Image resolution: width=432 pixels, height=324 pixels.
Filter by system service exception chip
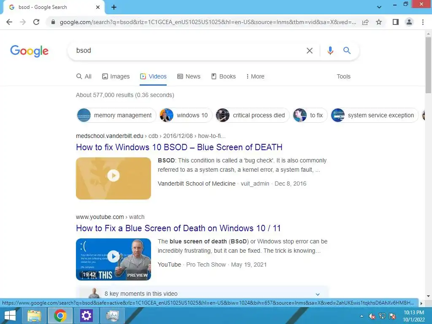(375, 115)
